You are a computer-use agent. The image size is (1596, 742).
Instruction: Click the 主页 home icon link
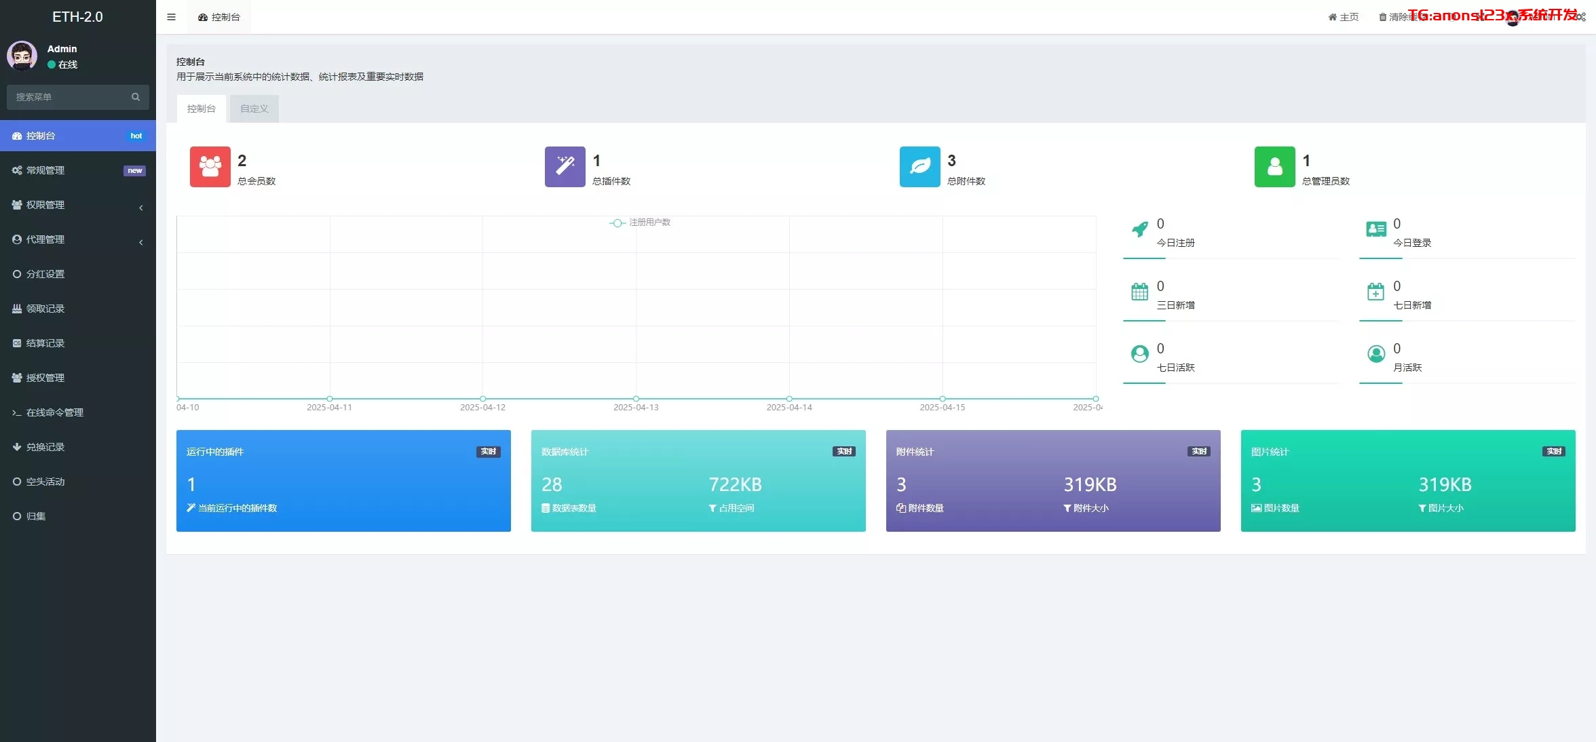(1343, 17)
